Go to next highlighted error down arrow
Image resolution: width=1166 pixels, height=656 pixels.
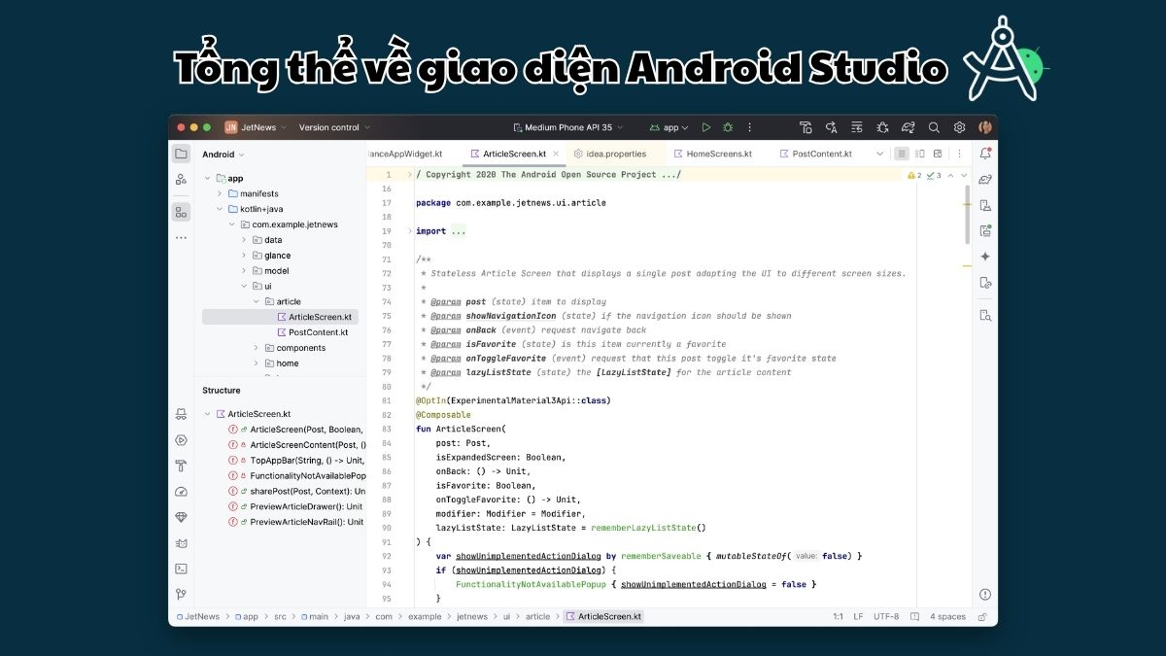point(964,175)
